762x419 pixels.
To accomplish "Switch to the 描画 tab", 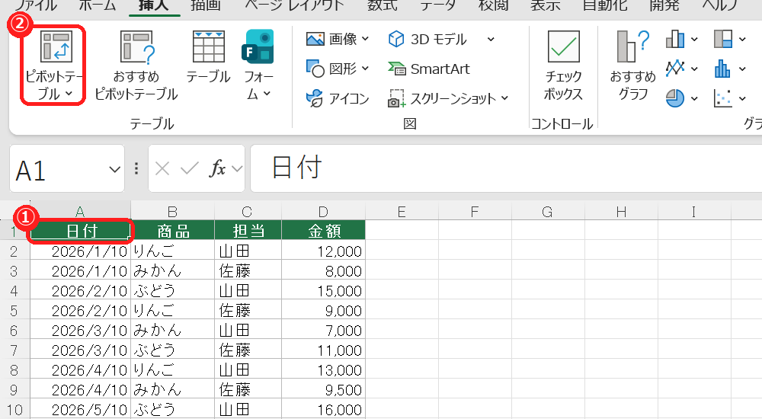I will 206,5.
